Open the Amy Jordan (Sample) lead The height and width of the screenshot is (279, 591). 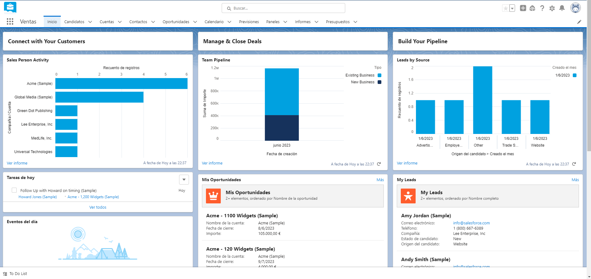tap(426, 216)
